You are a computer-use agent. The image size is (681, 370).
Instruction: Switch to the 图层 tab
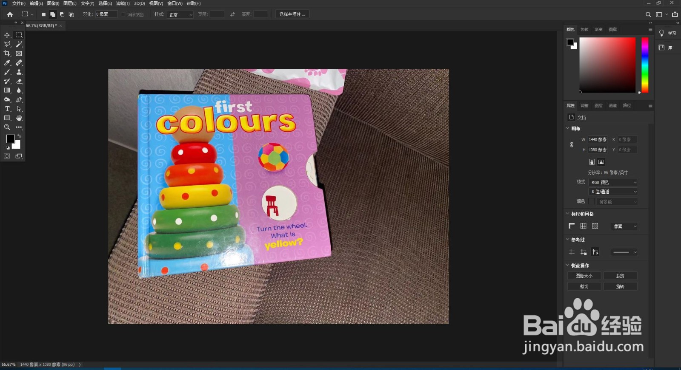(x=598, y=105)
